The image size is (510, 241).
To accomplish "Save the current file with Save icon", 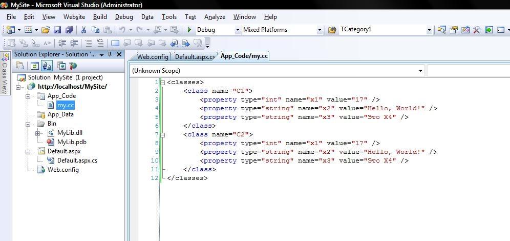I will coord(57,30).
